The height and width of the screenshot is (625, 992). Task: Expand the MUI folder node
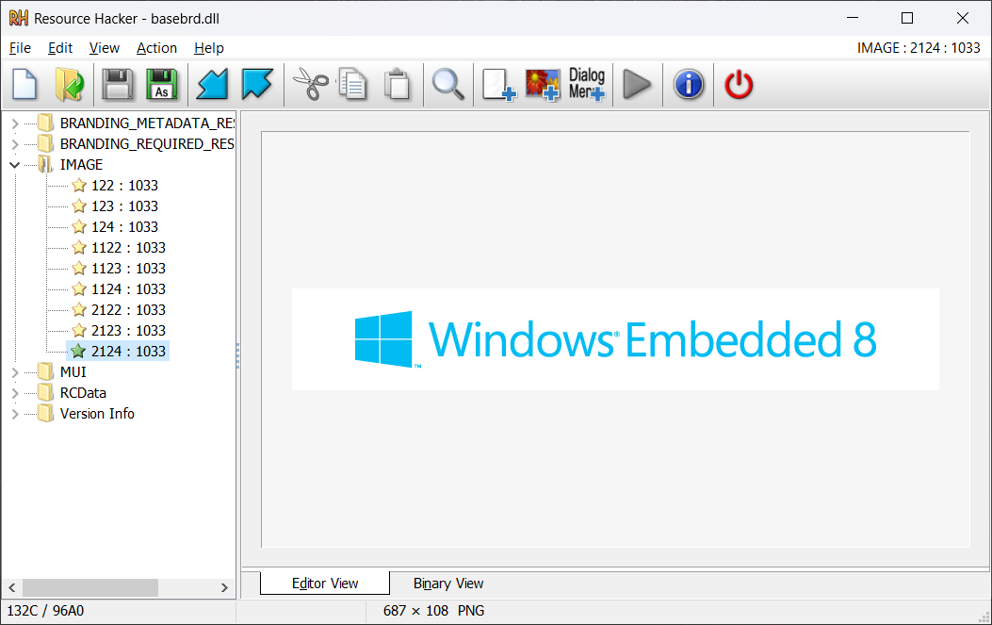[x=15, y=372]
